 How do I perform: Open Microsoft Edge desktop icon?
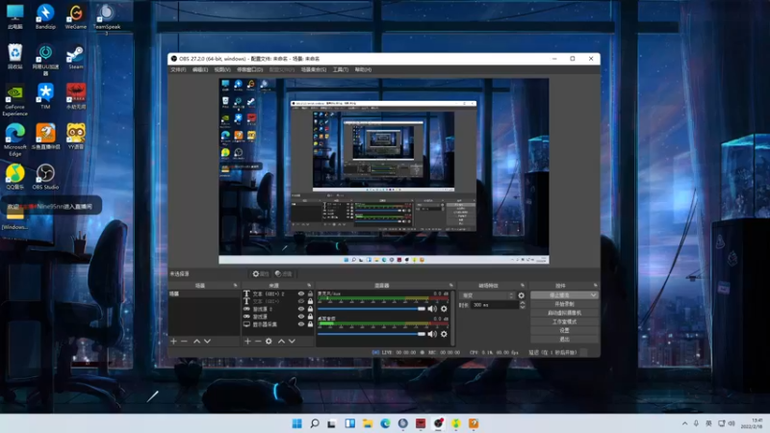[14, 140]
